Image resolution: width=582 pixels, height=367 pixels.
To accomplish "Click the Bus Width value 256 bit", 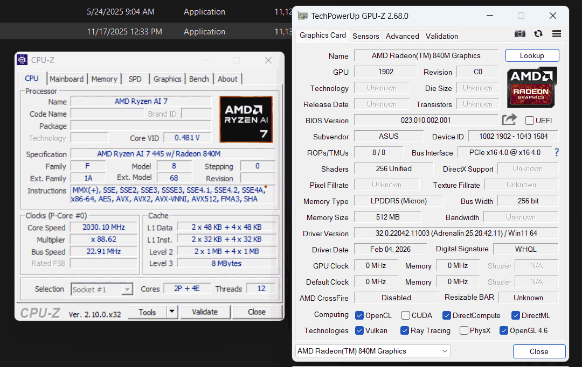I will pyautogui.click(x=528, y=201).
